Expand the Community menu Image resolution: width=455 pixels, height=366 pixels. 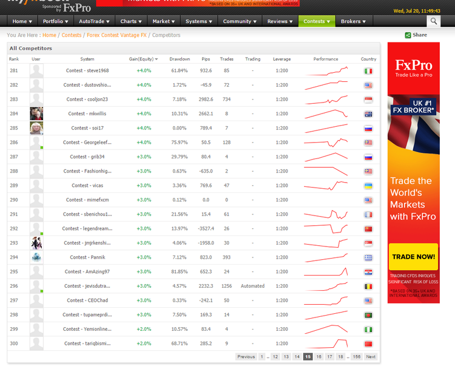240,21
